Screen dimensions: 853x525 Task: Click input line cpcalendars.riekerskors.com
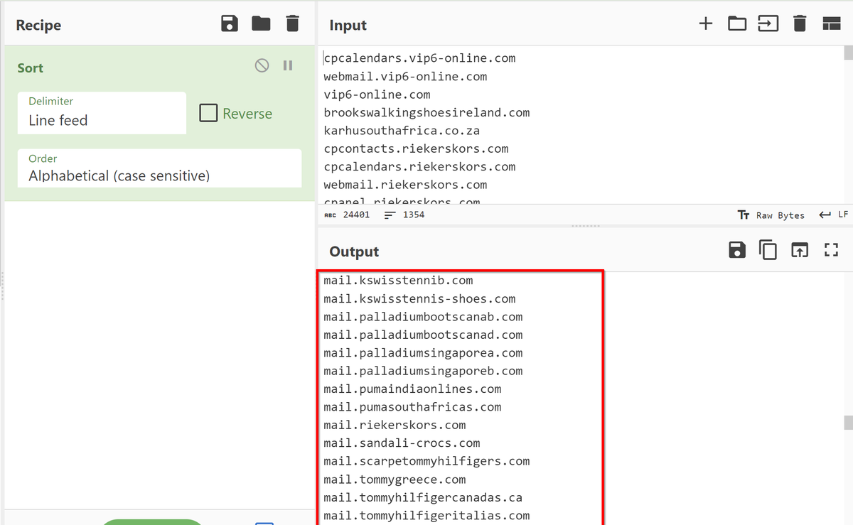coord(419,167)
